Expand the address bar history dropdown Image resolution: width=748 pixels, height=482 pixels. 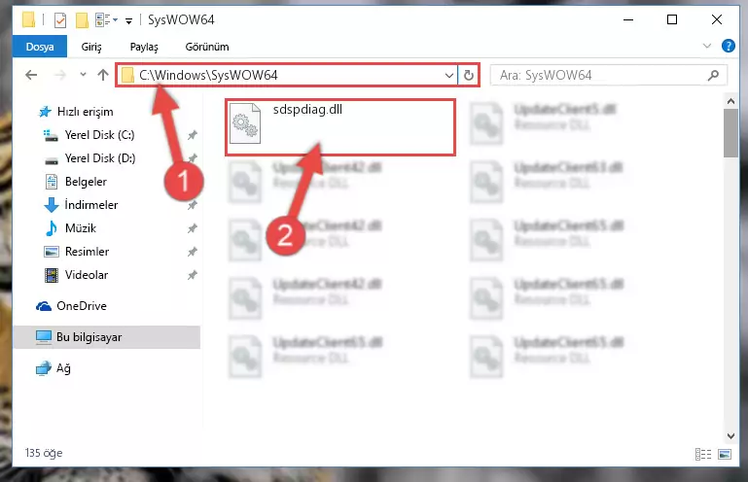click(x=448, y=76)
